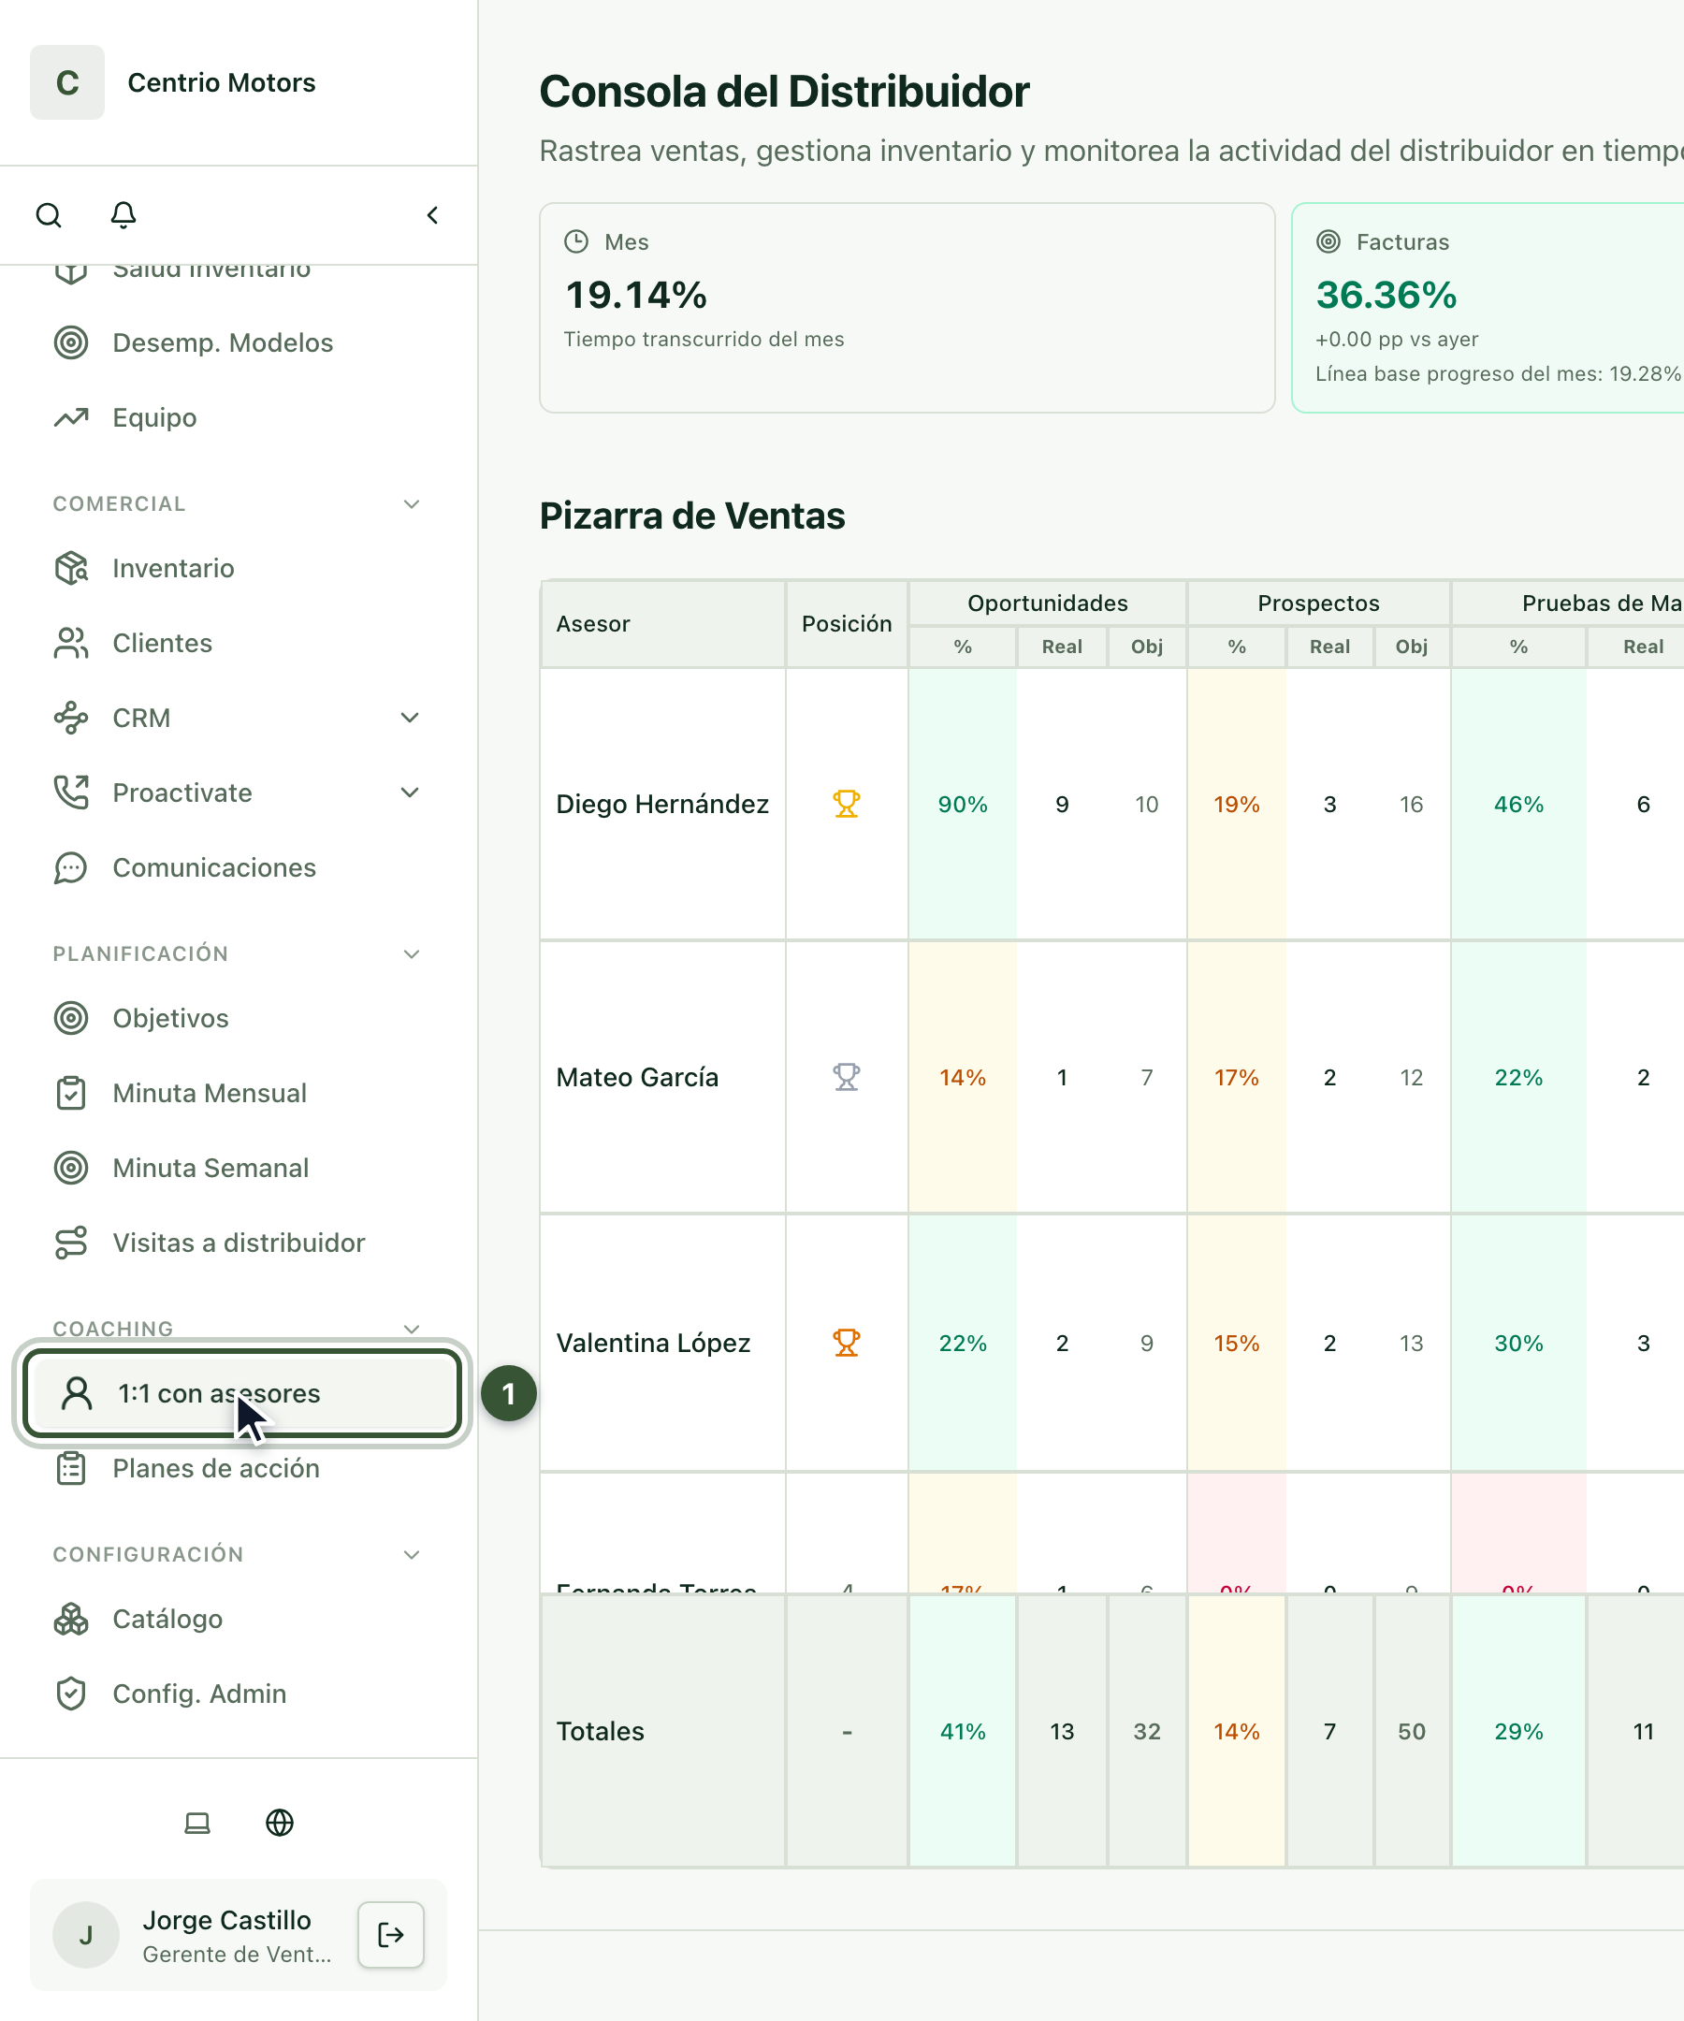
Task: Click the globe language icon
Action: pyautogui.click(x=280, y=1823)
